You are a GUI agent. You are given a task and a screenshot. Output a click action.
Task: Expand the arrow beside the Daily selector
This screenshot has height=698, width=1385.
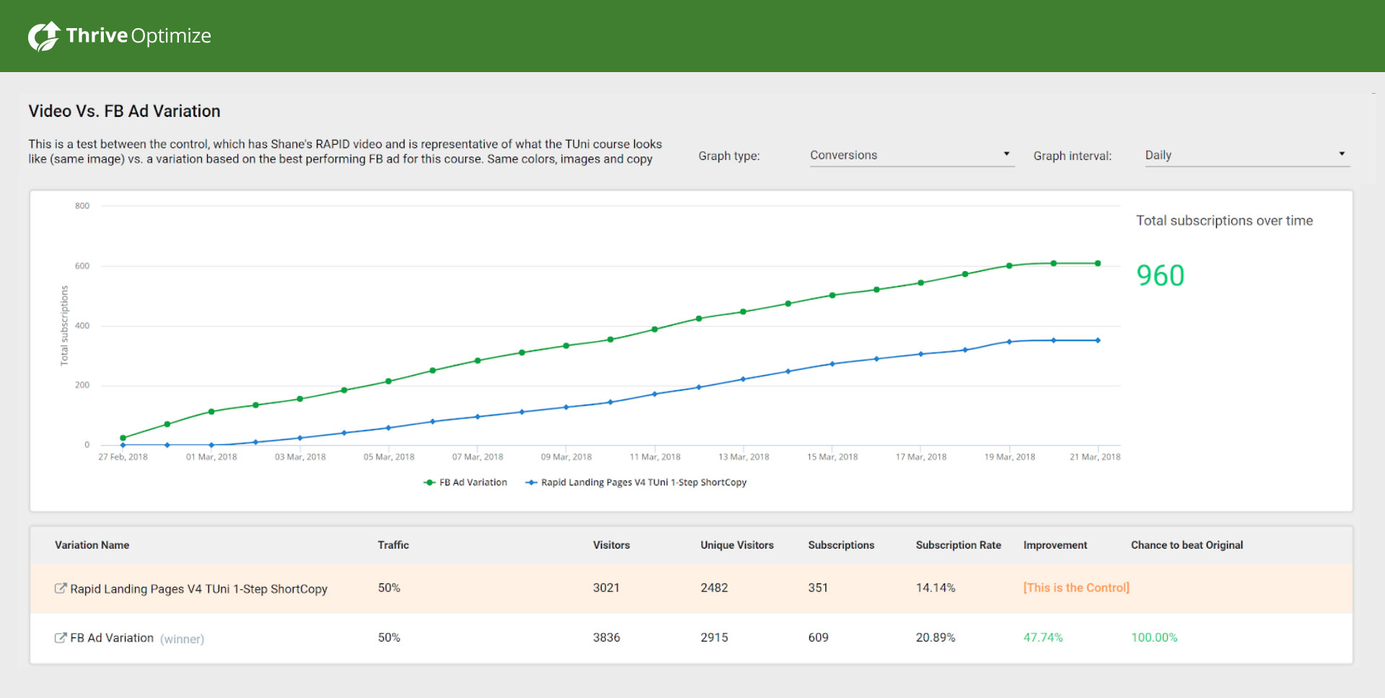point(1342,153)
